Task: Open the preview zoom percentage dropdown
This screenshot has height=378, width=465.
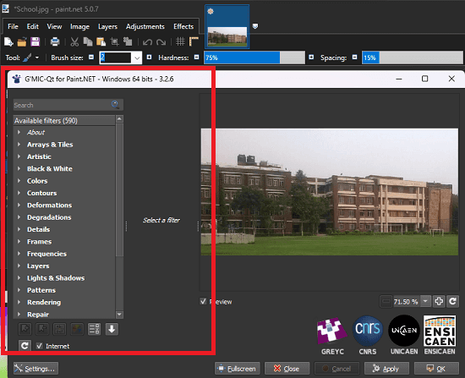Action: click(425, 301)
